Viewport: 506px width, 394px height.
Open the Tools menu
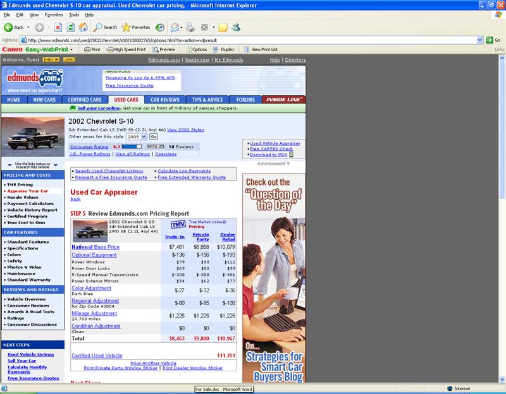74,15
